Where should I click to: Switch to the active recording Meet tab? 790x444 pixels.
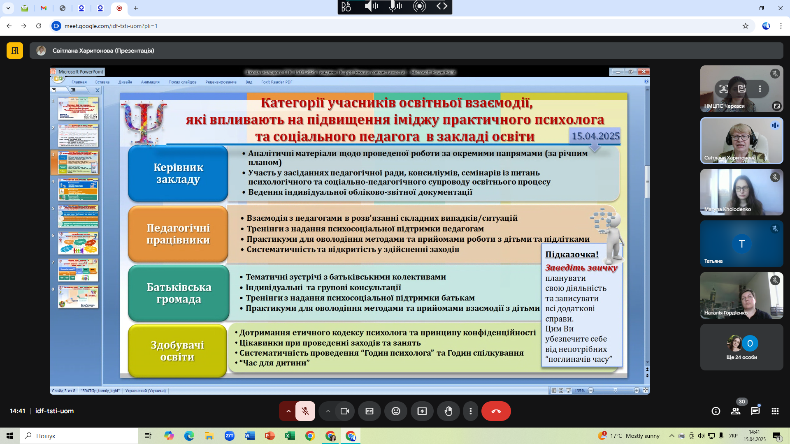coord(119,8)
